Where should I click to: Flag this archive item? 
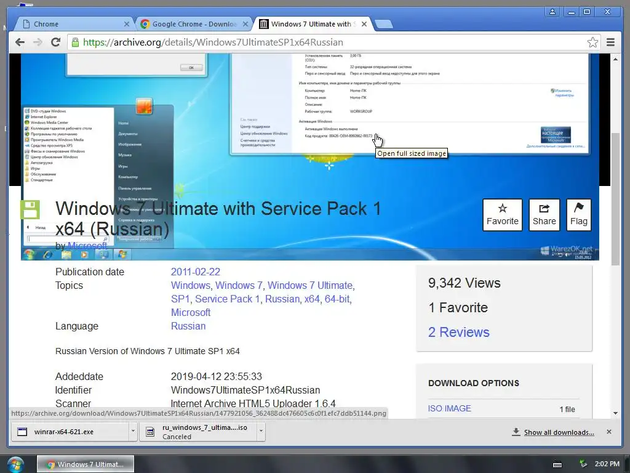[x=578, y=215]
